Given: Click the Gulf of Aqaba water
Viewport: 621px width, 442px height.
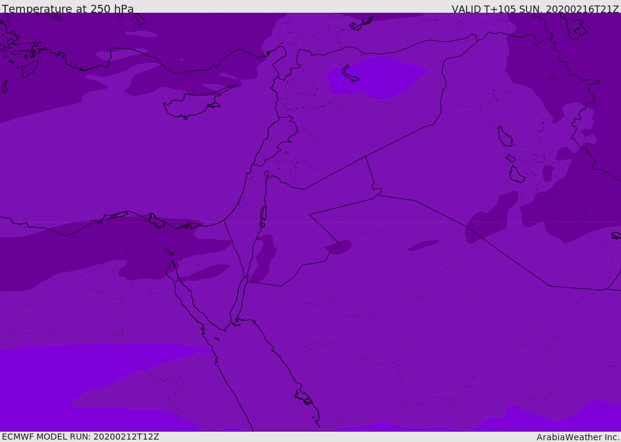Looking at the screenshot, I should 239,301.
